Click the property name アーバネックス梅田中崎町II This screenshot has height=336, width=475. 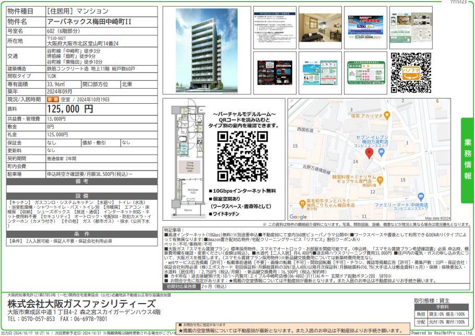(89, 22)
